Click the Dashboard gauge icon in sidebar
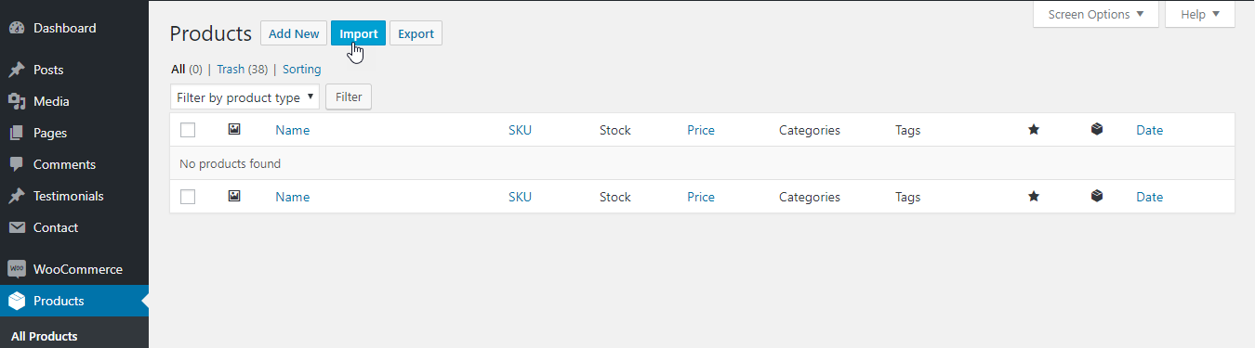Screen dimensions: 1255x348 pos(17,28)
